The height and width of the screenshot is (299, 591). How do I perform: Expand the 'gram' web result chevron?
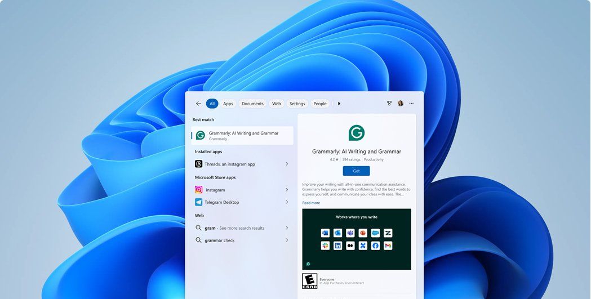(287, 228)
